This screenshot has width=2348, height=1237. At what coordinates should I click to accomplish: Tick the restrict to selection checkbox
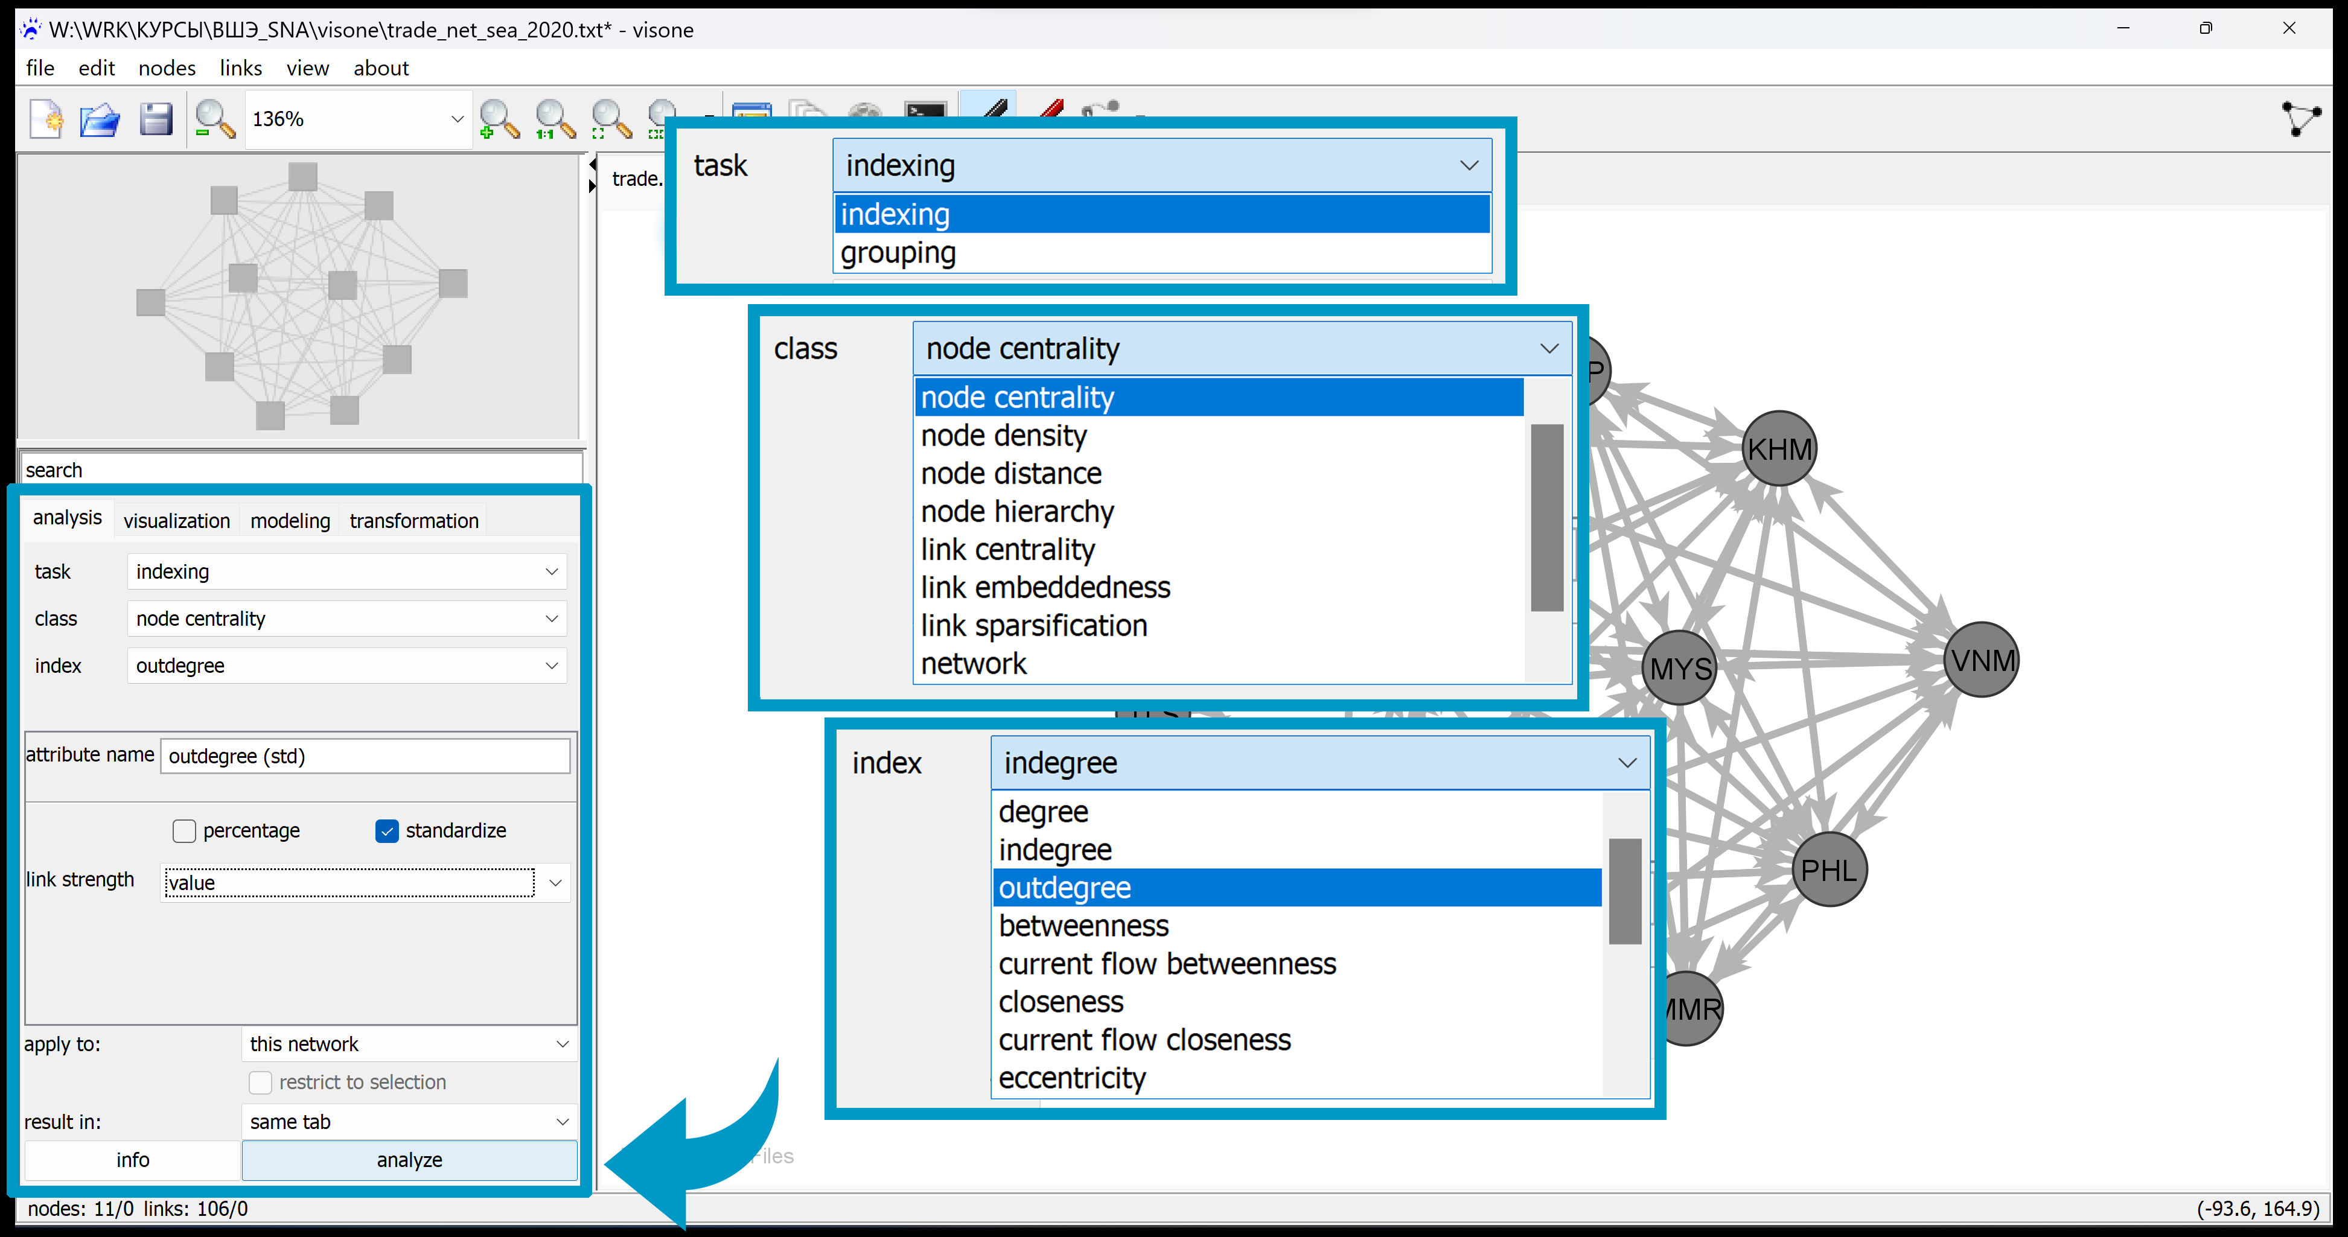point(261,1082)
